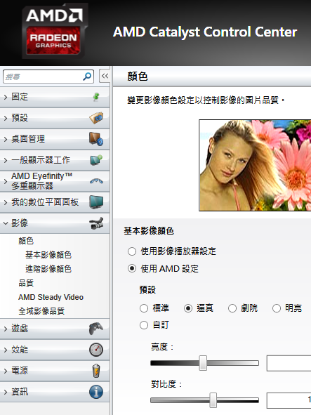Click the 對比度 slider handle
This screenshot has height=415, width=311.
pos(213,400)
